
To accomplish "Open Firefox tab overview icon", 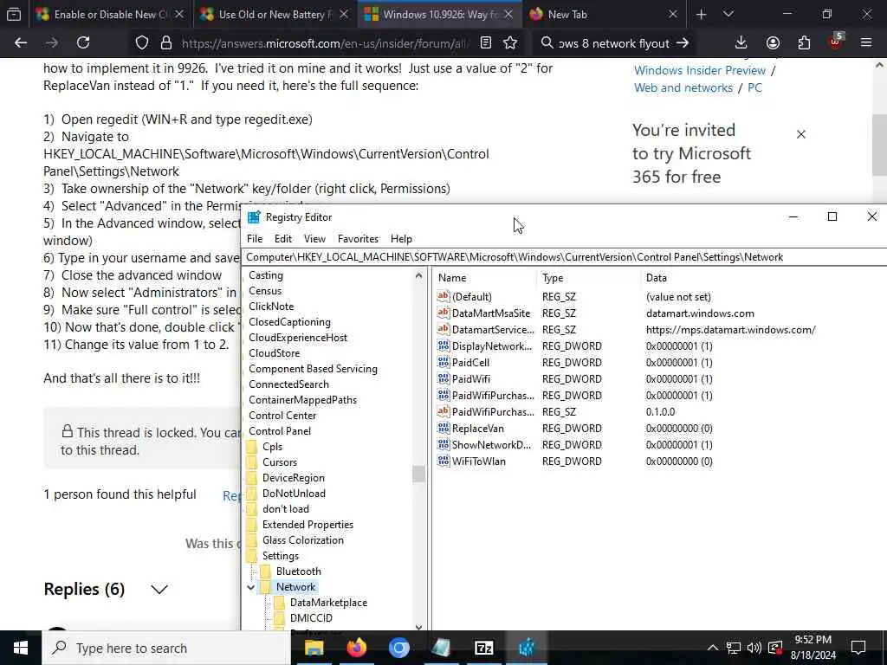I will (x=14, y=14).
